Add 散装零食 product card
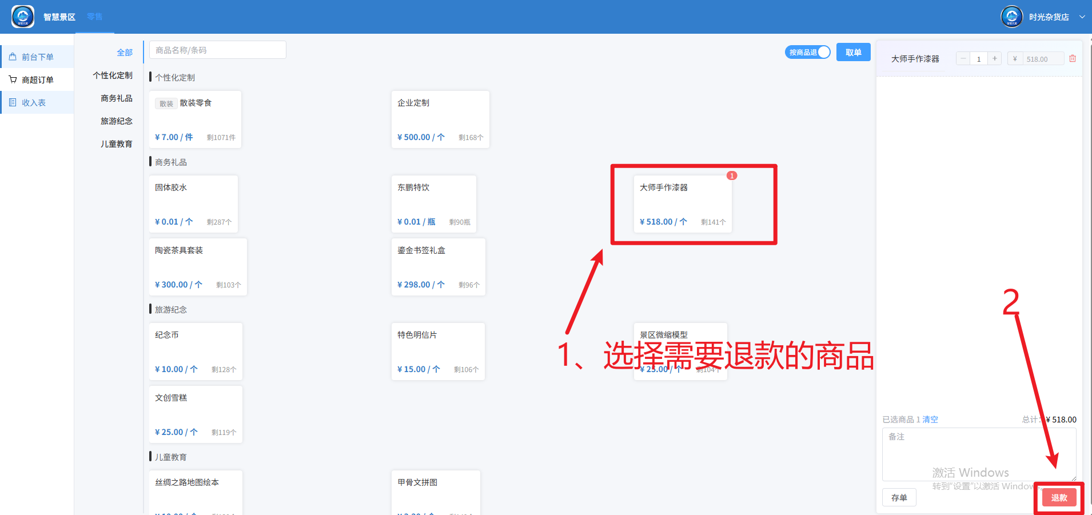 [195, 119]
